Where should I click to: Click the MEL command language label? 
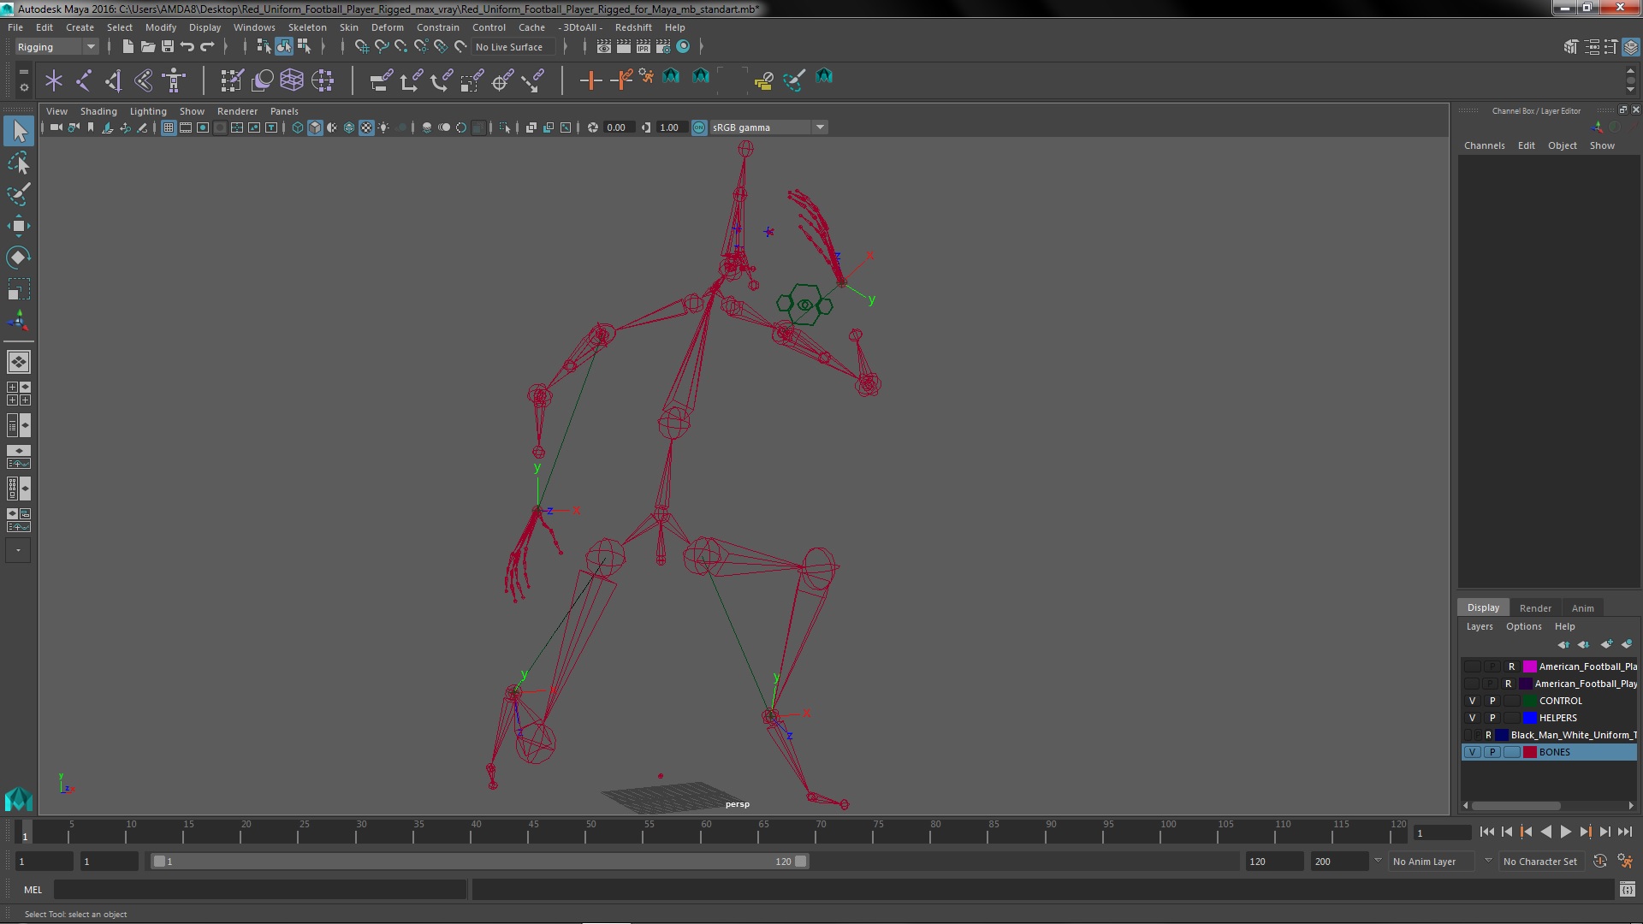pyautogui.click(x=33, y=890)
